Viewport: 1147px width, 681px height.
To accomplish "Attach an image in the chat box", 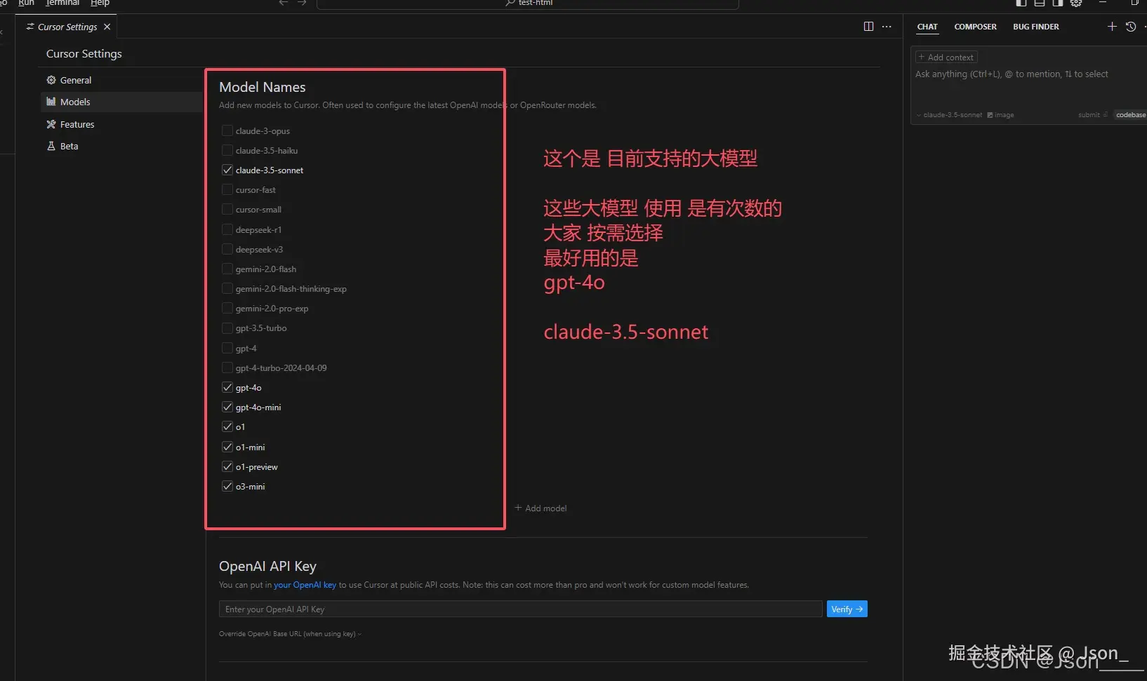I will click(1000, 115).
